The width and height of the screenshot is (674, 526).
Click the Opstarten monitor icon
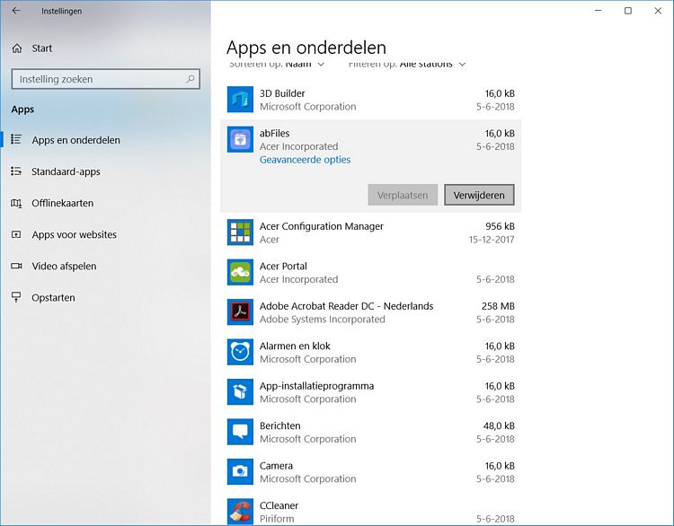click(16, 297)
